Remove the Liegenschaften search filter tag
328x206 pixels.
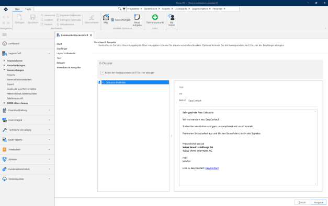[210, 9]
